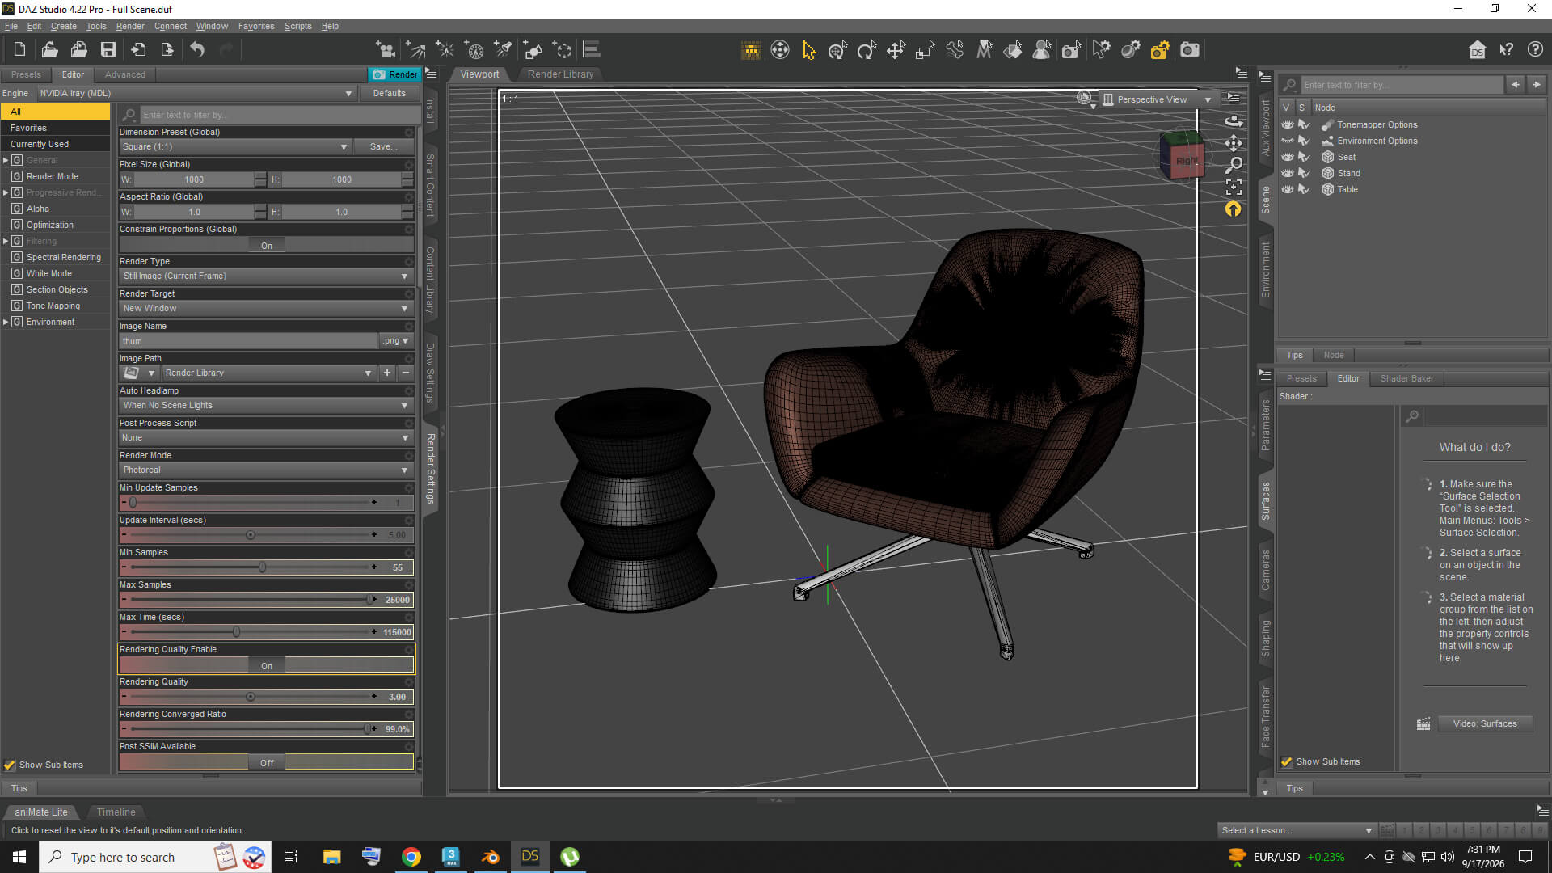This screenshot has width=1552, height=873.
Task: Switch to Timeline tab
Action: 116,812
